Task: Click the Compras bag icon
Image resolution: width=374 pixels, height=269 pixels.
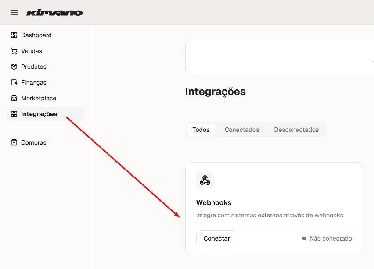Action: (x=14, y=142)
